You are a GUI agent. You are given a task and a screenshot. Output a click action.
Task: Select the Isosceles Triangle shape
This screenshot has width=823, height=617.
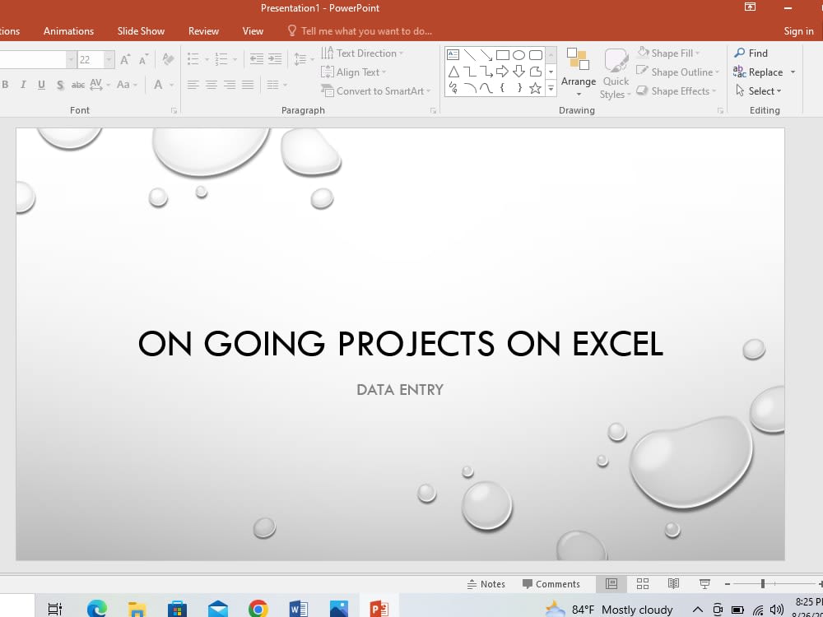pyautogui.click(x=453, y=72)
